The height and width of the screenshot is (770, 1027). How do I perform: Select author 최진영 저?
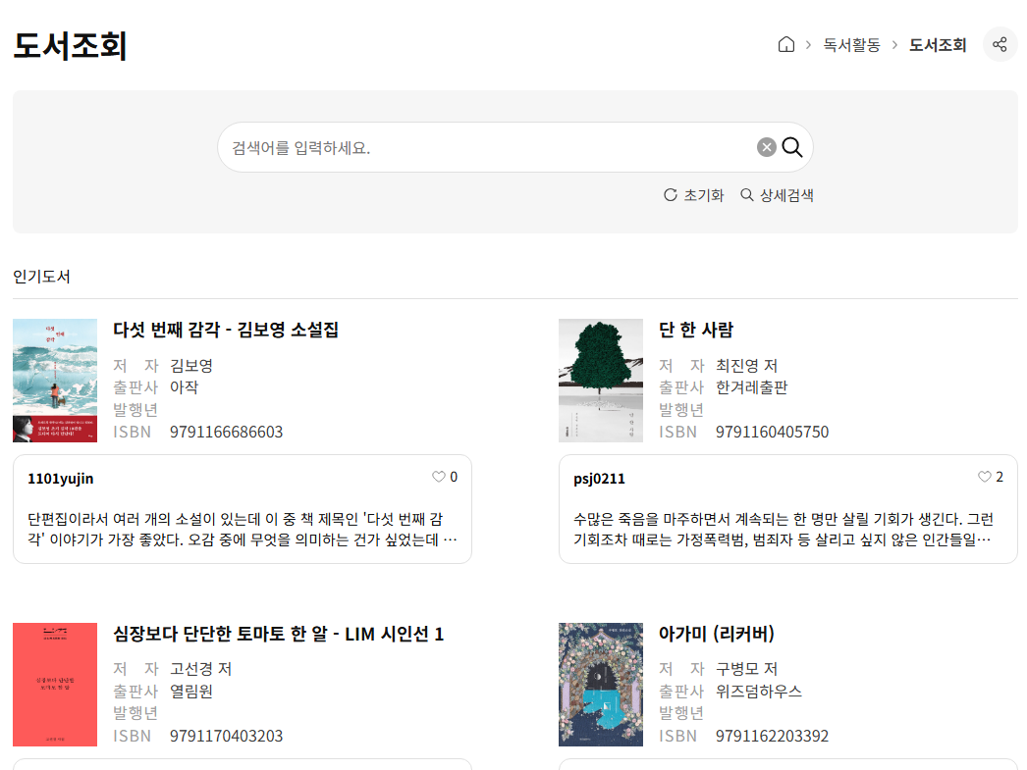tap(746, 365)
